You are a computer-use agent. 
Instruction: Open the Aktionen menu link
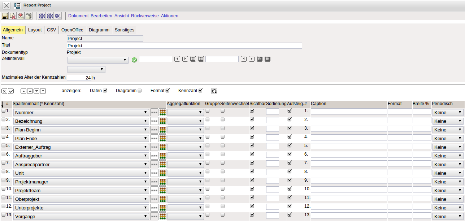(169, 16)
